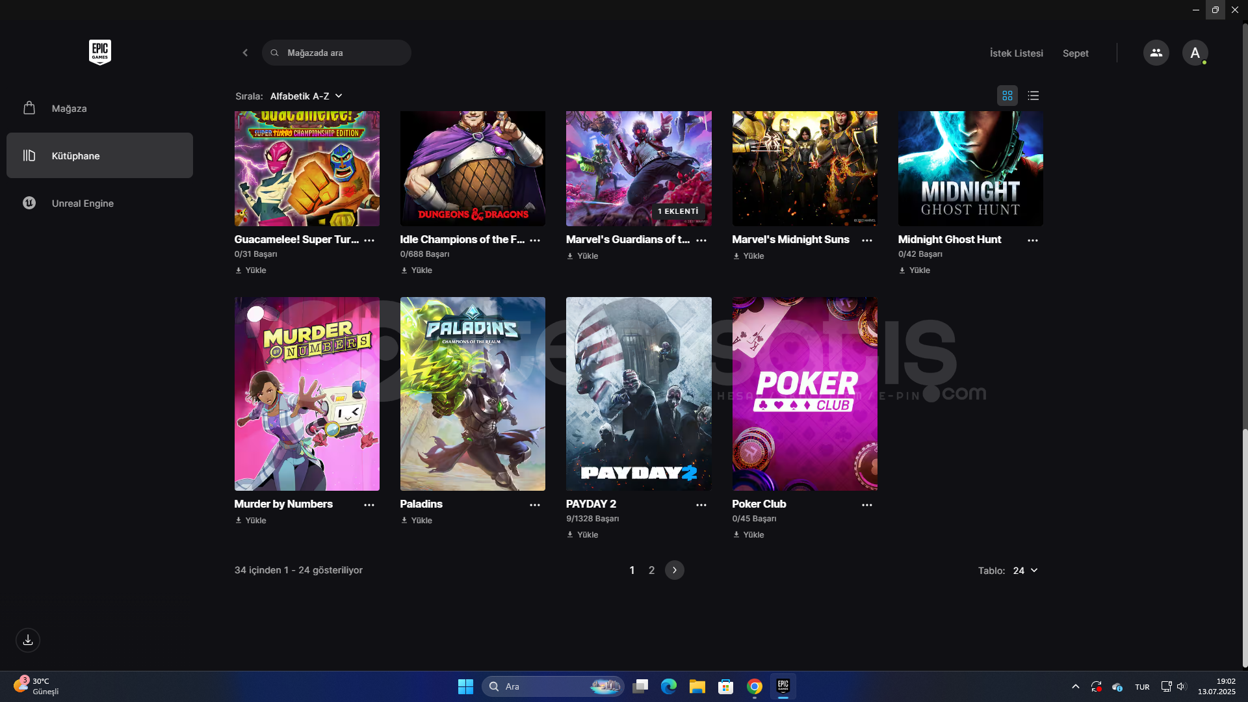Focus the Mağazada ara search field
The width and height of the screenshot is (1248, 702).
(x=337, y=53)
